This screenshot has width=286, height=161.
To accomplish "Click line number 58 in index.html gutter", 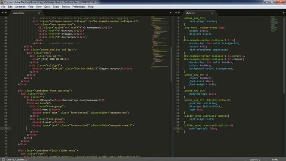I will click(6, 91).
